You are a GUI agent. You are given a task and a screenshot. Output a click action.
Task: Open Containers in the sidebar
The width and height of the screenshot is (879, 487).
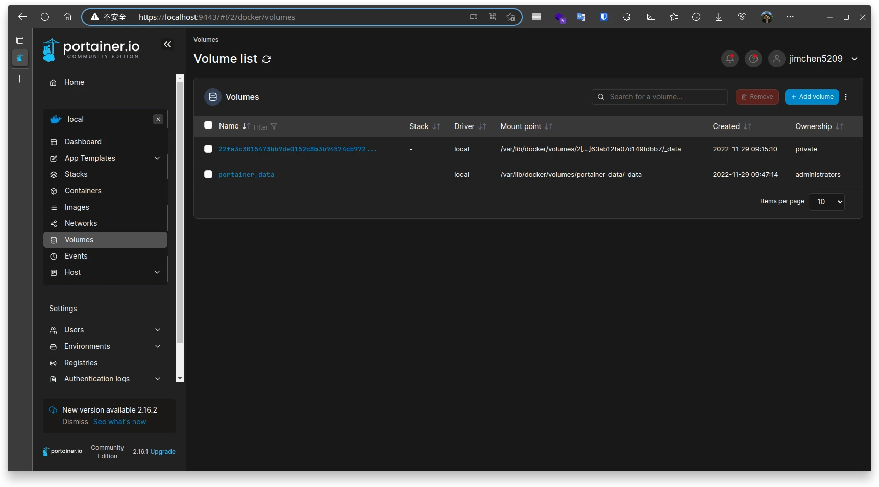[83, 191]
